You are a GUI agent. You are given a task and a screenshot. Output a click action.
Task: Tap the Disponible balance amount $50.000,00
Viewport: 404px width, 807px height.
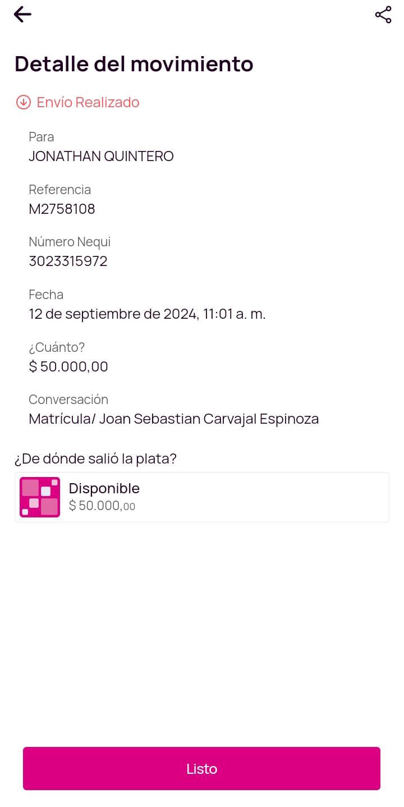pos(102,506)
